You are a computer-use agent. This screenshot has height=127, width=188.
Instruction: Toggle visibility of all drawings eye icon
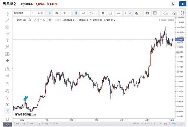7,104
